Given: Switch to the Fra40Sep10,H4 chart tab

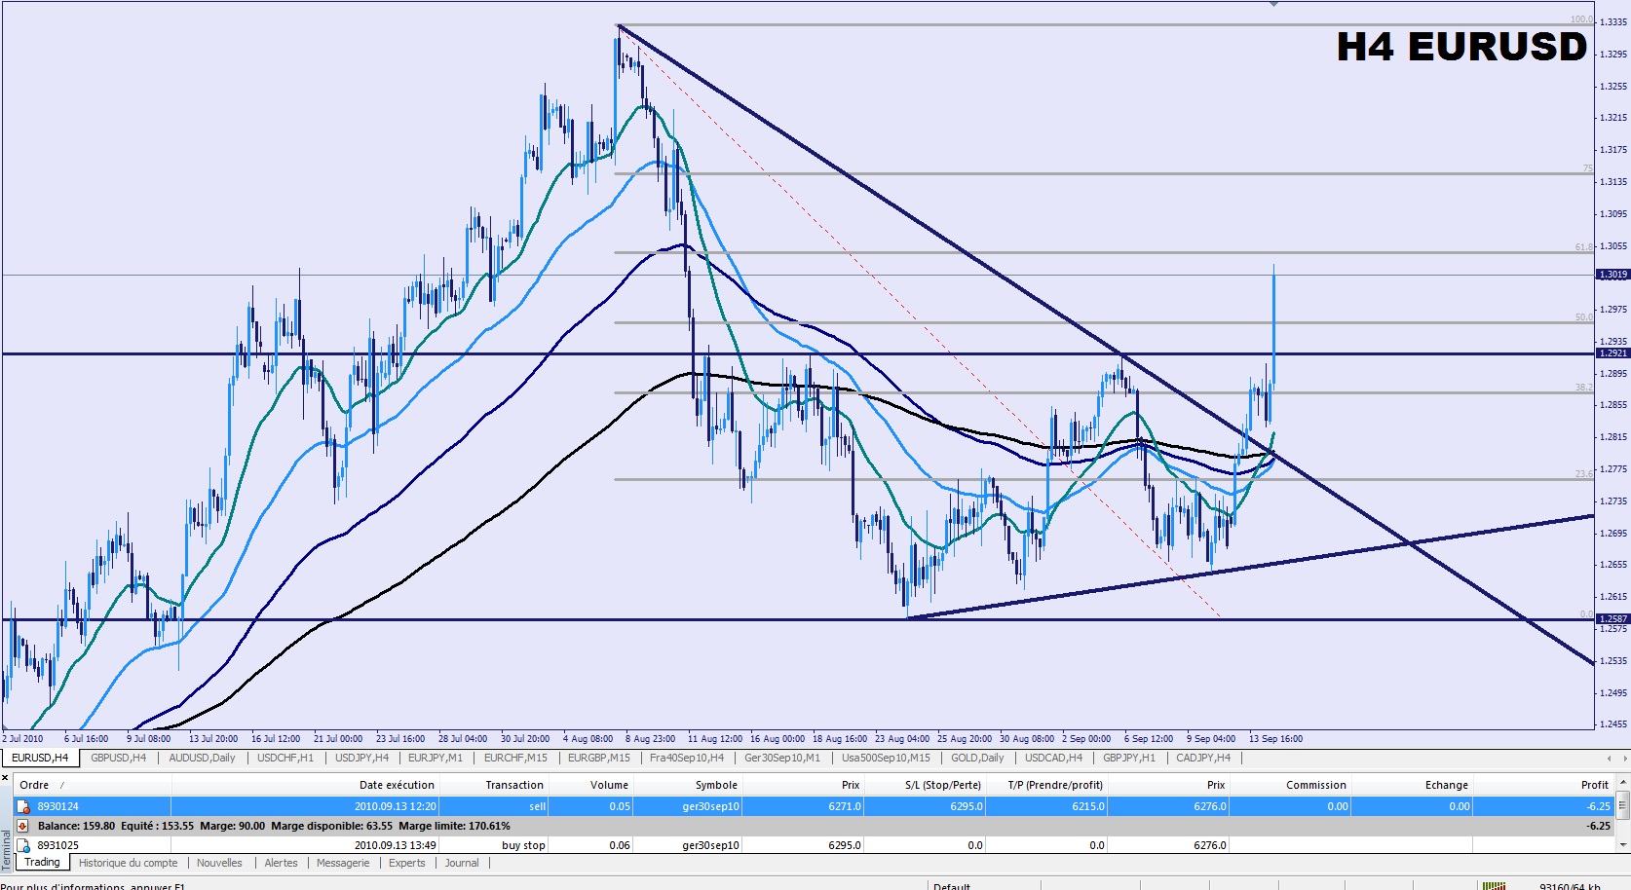Looking at the screenshot, I should pos(687,758).
